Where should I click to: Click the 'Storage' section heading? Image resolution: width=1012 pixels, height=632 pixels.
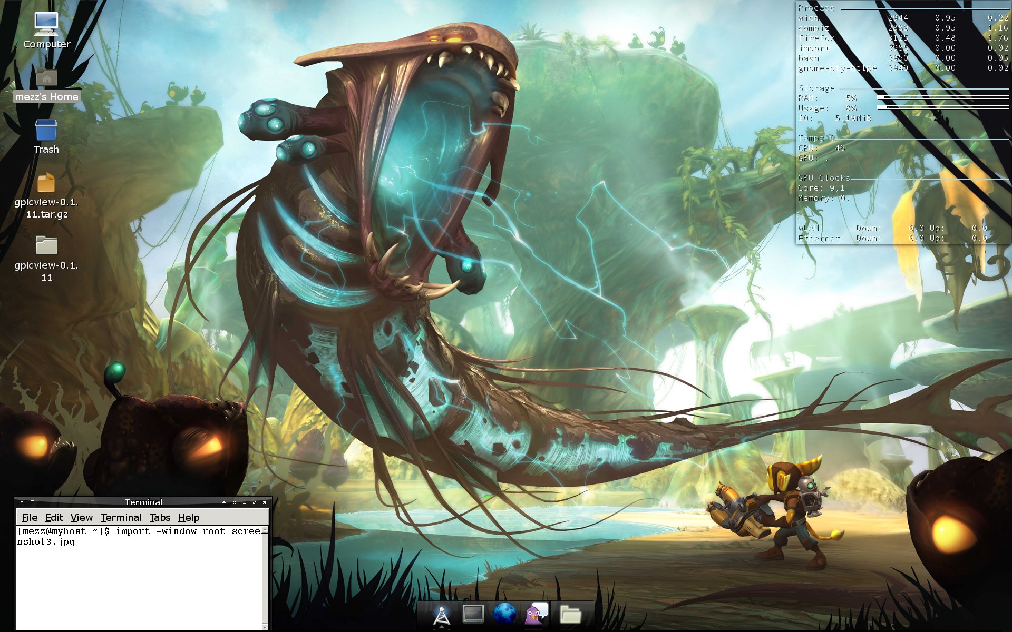click(816, 88)
